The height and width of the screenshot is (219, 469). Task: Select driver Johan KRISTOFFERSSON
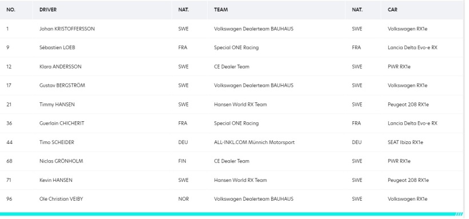click(67, 29)
